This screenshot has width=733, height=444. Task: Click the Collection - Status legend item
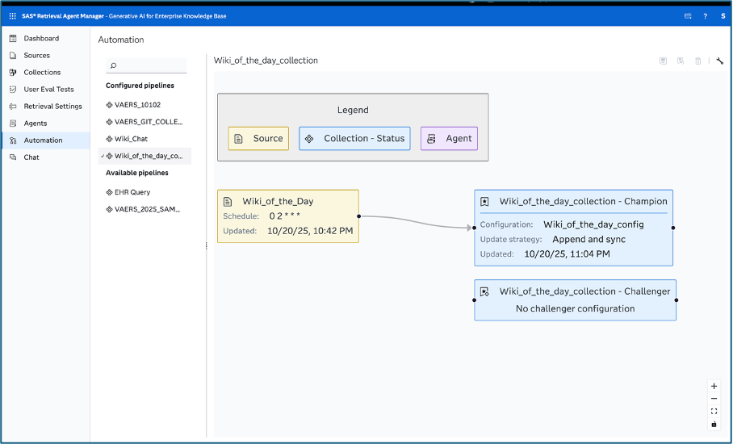coord(355,138)
